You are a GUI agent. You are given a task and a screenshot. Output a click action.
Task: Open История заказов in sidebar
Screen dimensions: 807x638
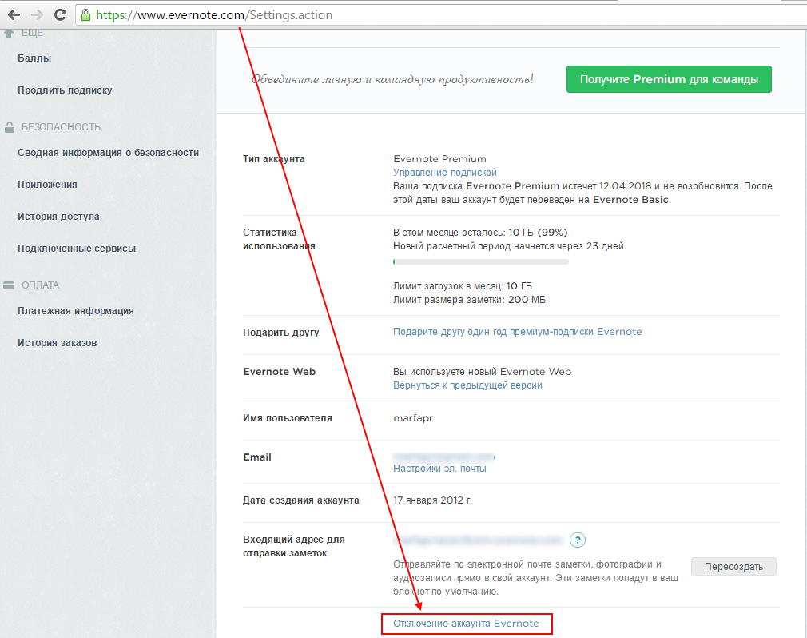coord(57,343)
